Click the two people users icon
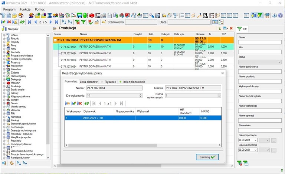The height and width of the screenshot is (174, 285). [56, 16]
